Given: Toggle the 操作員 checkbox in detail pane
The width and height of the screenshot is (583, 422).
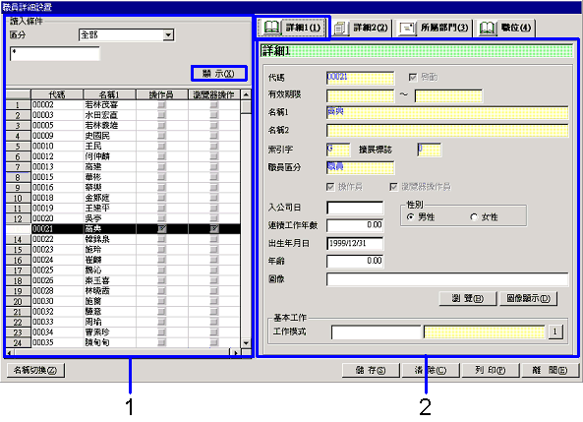Looking at the screenshot, I should 330,187.
